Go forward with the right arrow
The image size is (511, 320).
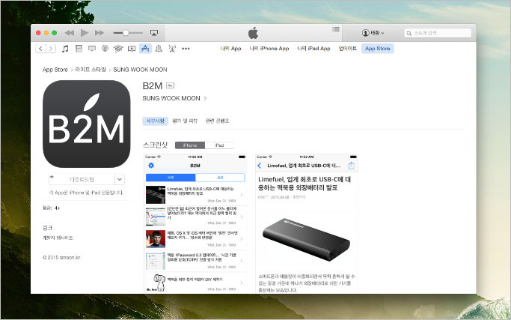click(51, 49)
